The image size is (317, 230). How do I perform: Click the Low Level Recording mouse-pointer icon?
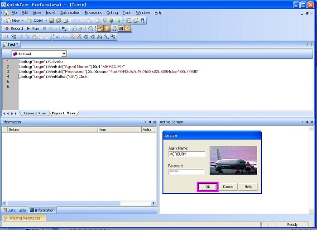click(x=81, y=29)
